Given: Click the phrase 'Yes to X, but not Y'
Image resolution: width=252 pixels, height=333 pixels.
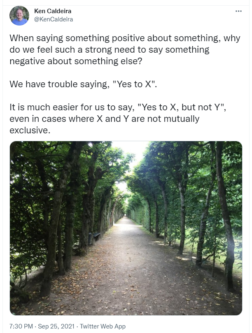Looking at the screenshot, I should [182, 107].
